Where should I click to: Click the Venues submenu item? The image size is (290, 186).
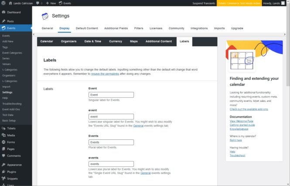click(x=7, y=64)
